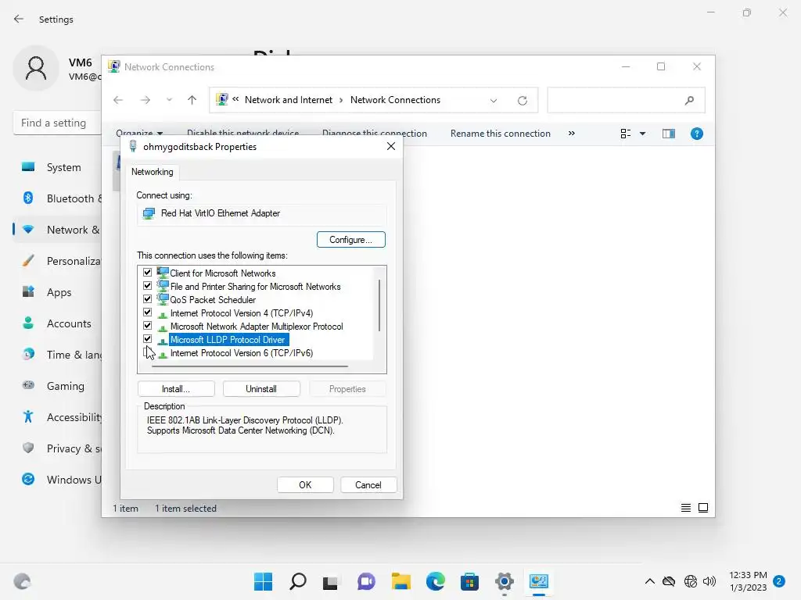
Task: Click the items list vertical scrollbar
Action: pyautogui.click(x=379, y=305)
